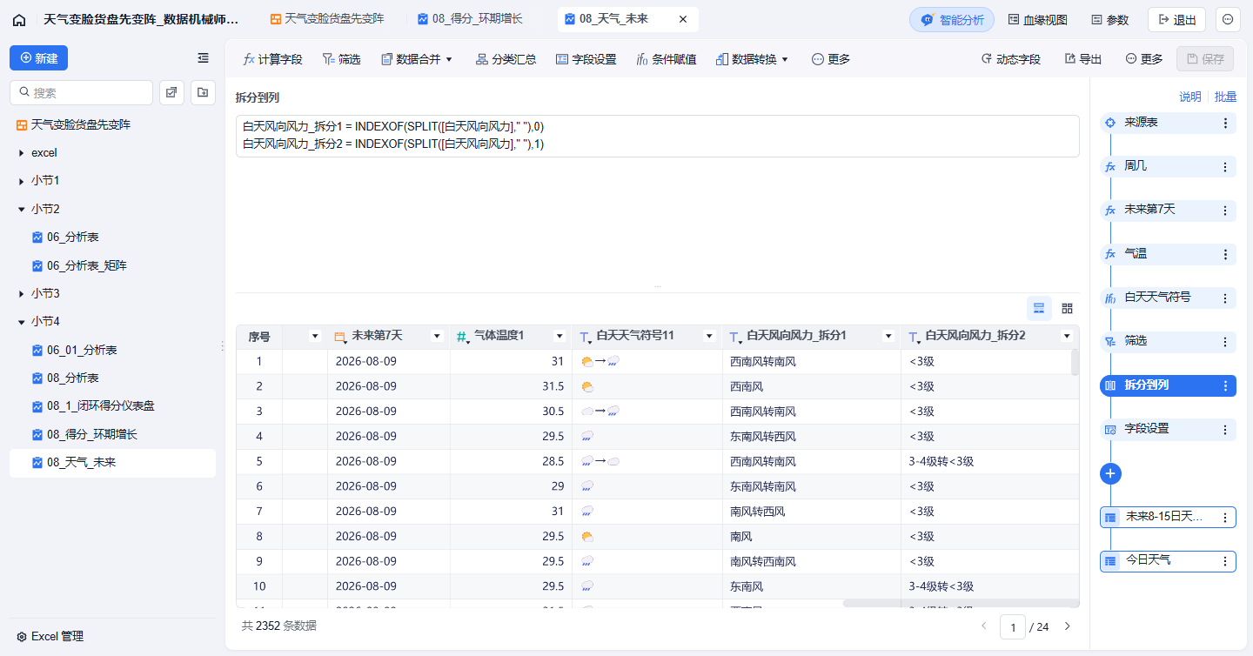Close the 08_天气_未来 tab

[682, 19]
